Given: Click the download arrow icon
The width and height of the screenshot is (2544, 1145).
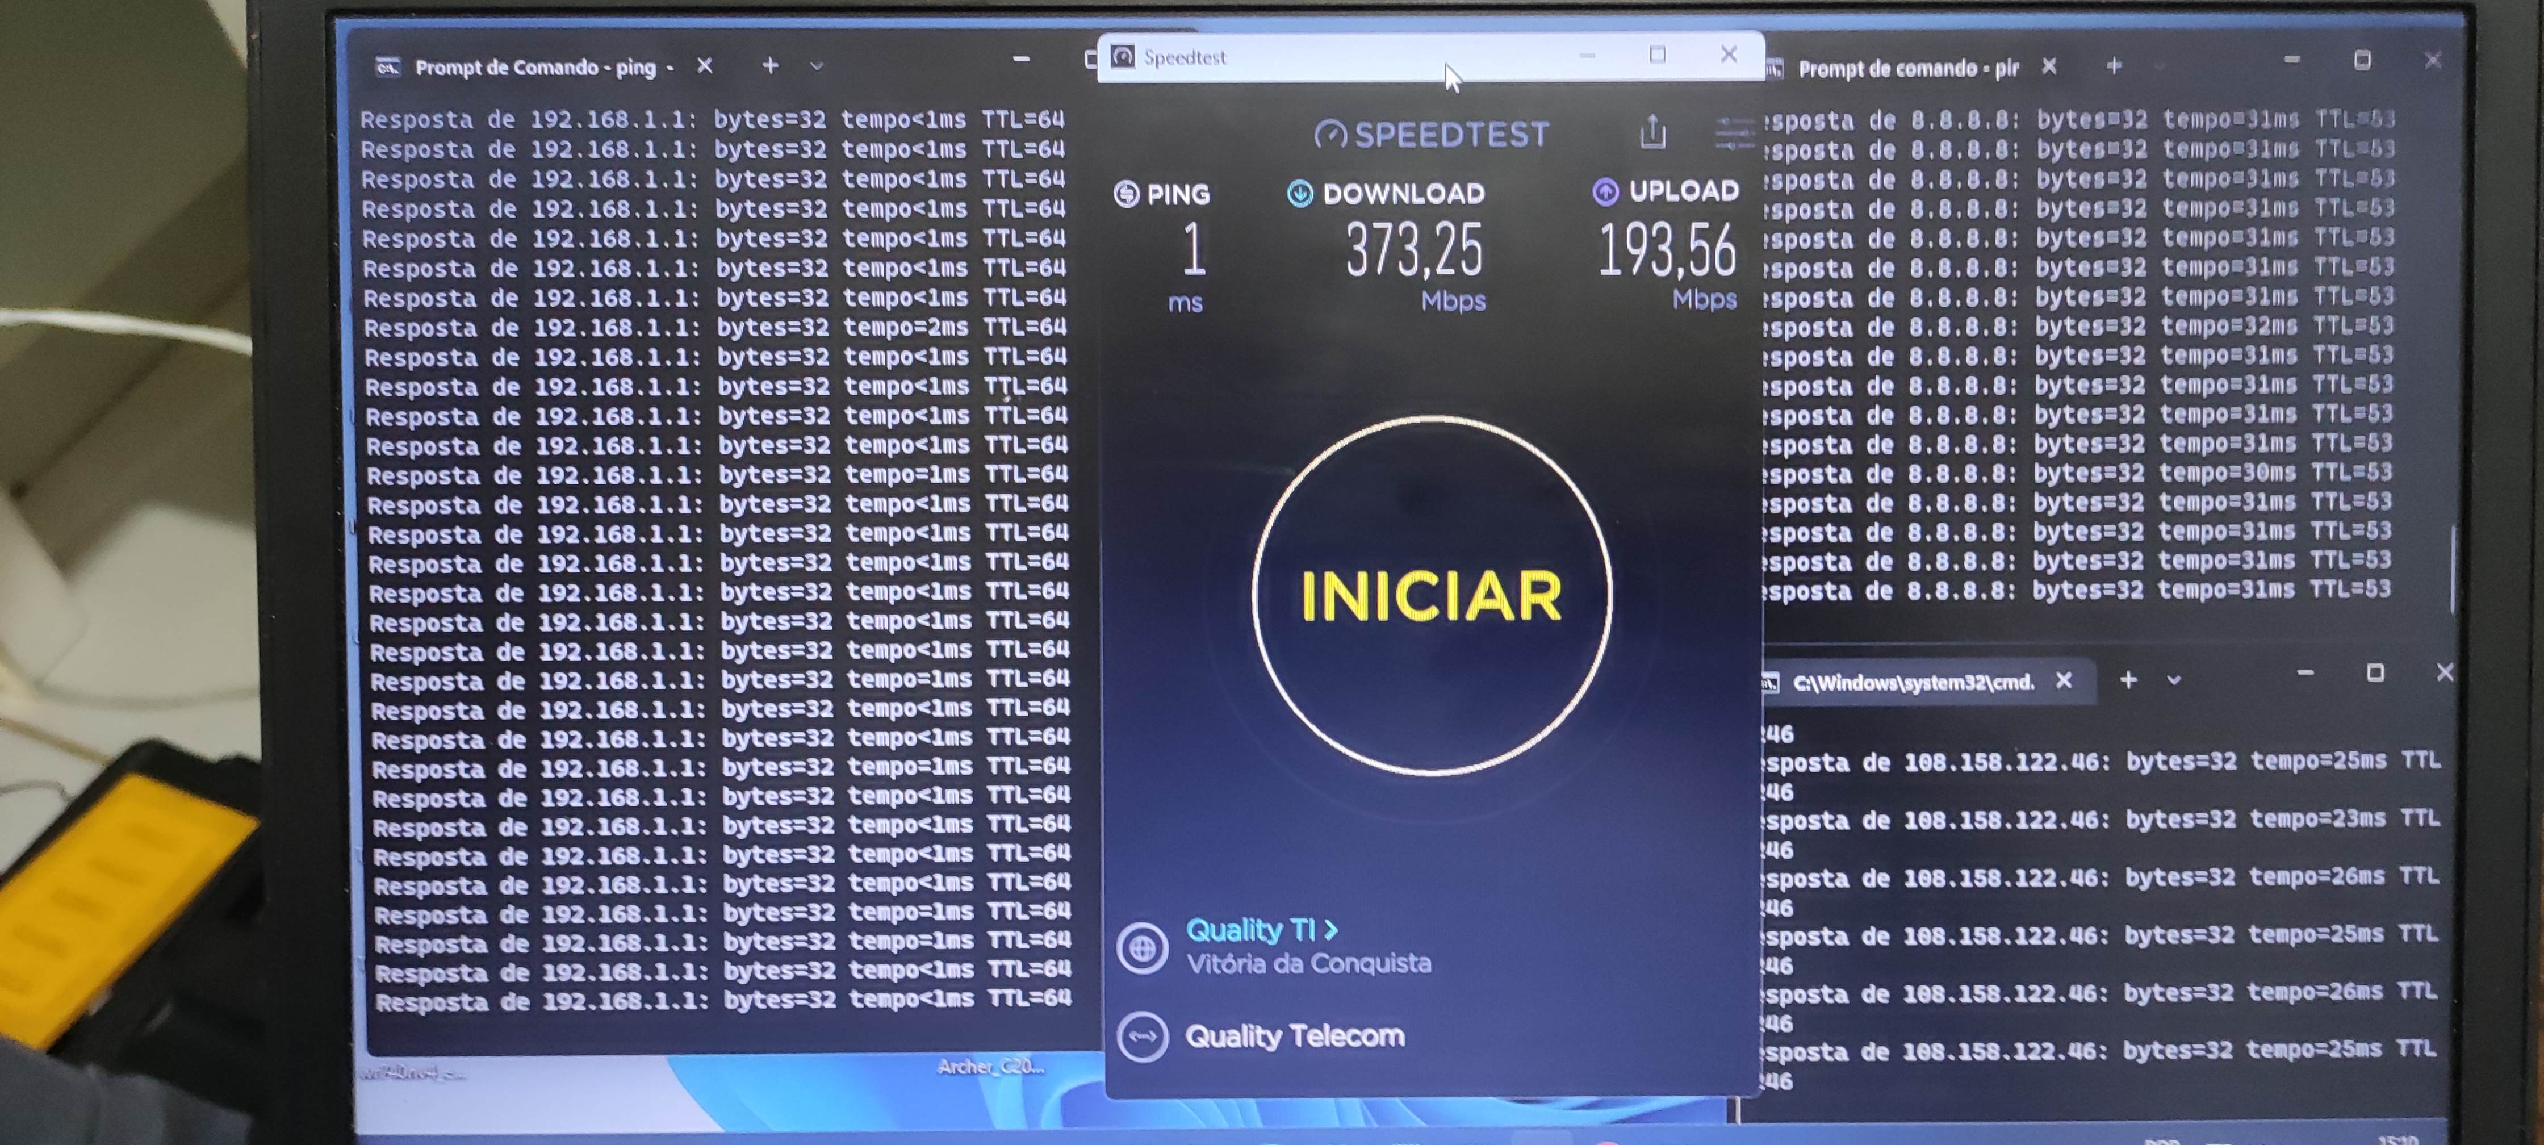Looking at the screenshot, I should pyautogui.click(x=1300, y=194).
